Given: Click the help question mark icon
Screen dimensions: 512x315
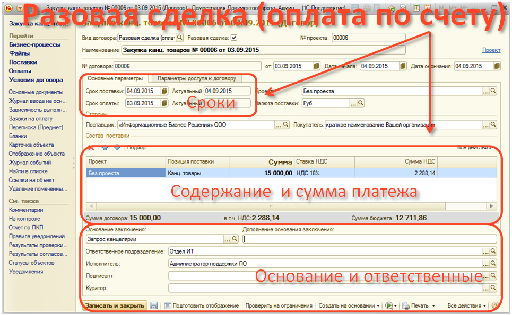Looking at the screenshot, I should click(x=495, y=306).
